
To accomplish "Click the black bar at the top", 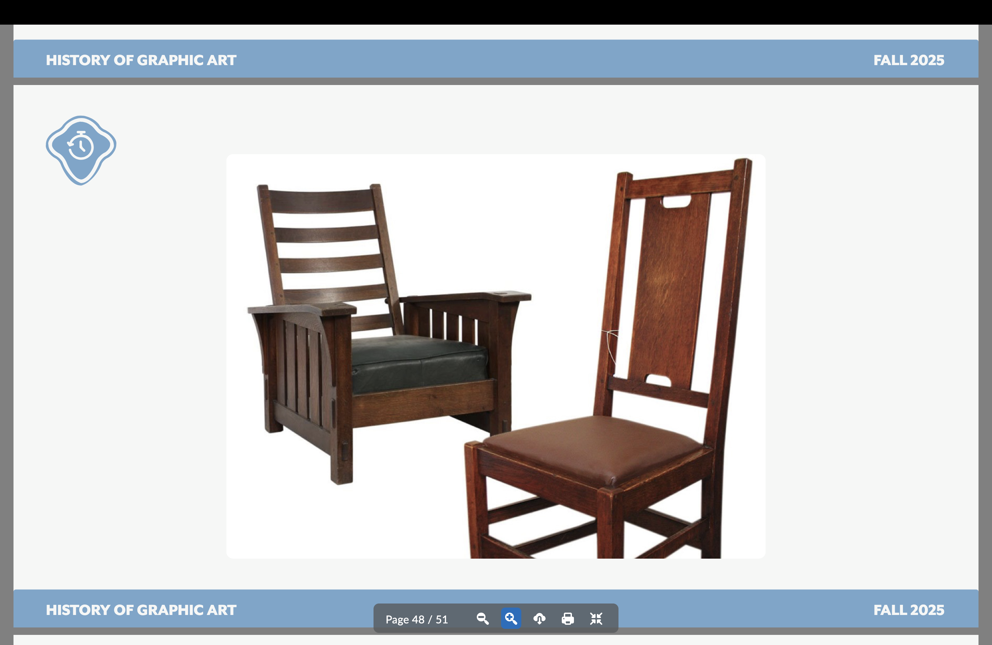I will (x=496, y=12).
